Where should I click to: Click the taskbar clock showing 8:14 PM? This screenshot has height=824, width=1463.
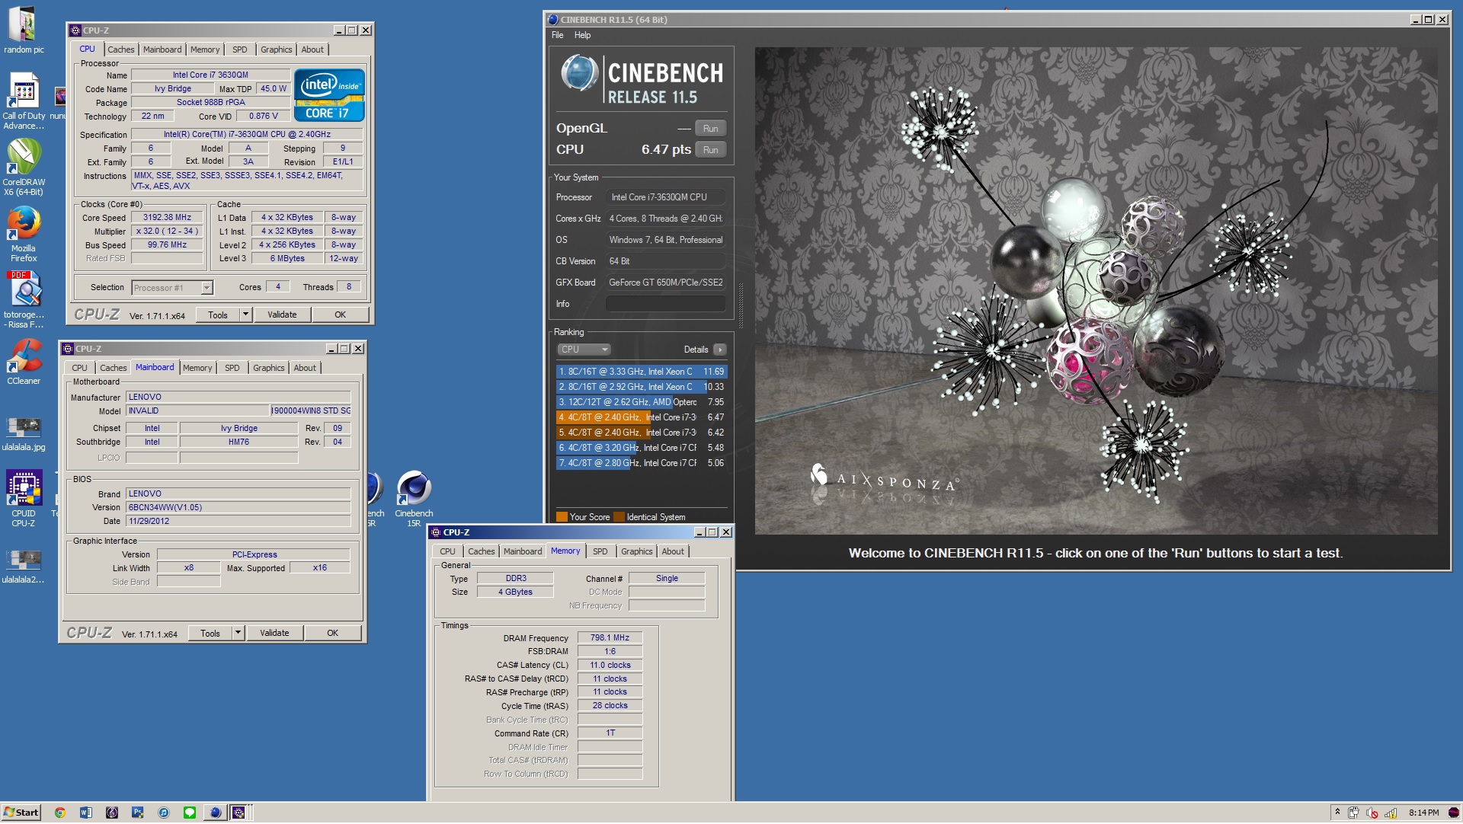tap(1423, 813)
